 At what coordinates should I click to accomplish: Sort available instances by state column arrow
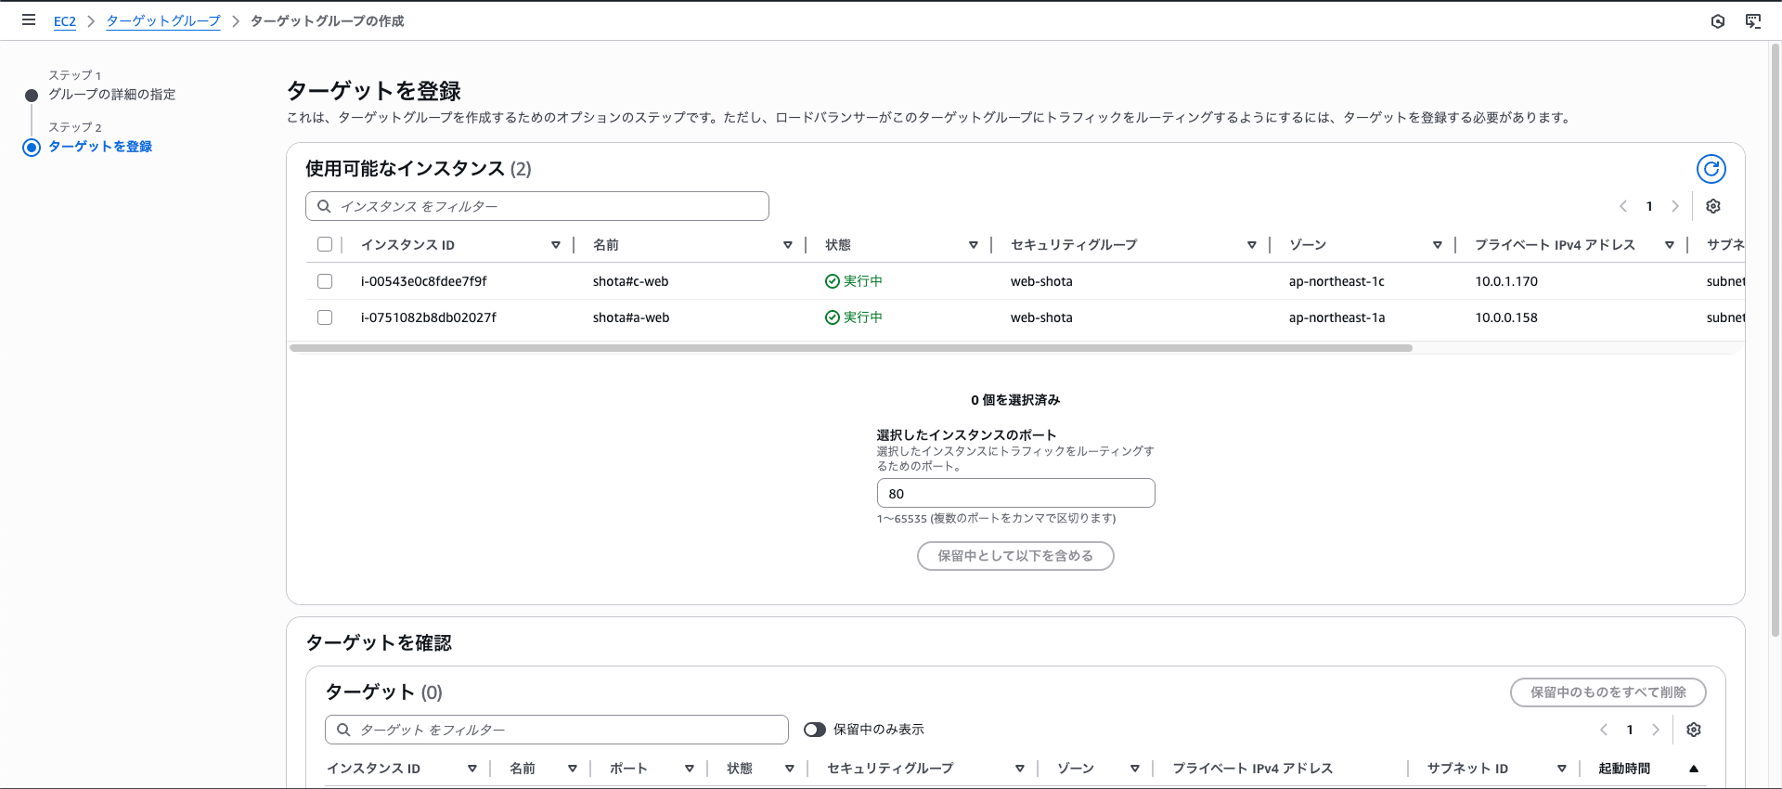click(974, 245)
